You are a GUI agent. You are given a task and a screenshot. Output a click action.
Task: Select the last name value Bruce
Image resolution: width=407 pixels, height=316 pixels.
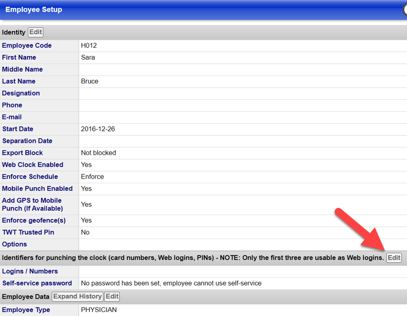pyautogui.click(x=90, y=81)
